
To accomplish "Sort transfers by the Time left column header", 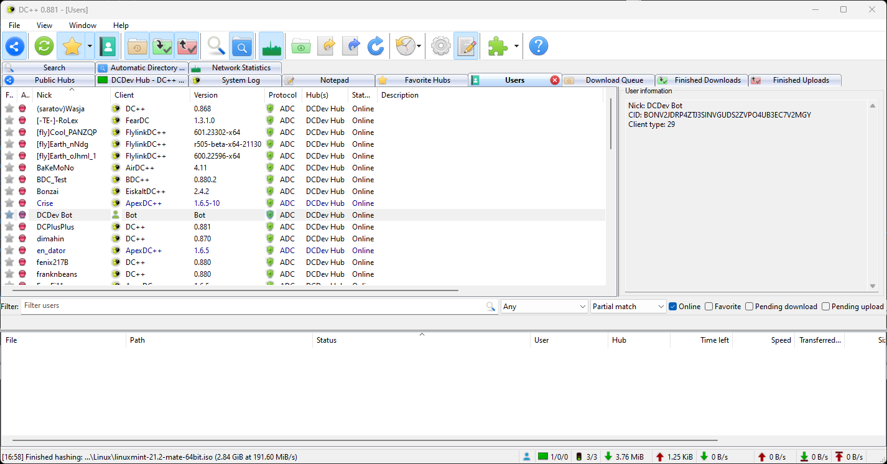I will coord(701,340).
